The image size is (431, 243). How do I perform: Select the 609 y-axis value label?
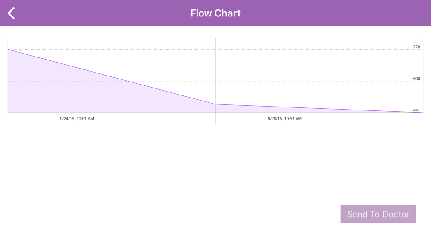click(416, 79)
